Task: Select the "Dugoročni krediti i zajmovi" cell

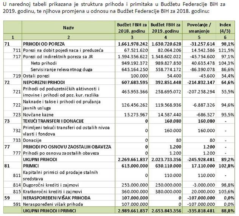Action: (49, 185)
